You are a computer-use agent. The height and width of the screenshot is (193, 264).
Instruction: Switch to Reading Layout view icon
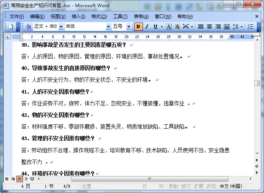[32, 179]
